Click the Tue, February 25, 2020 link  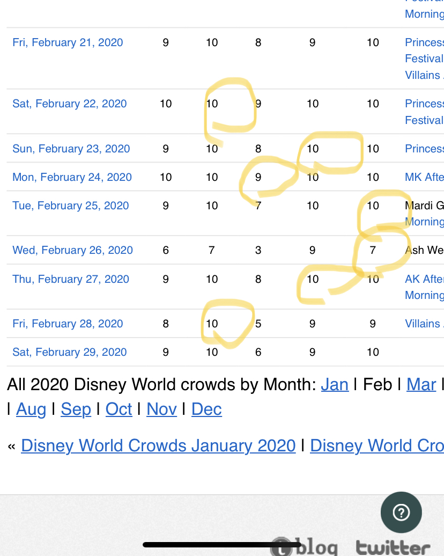click(71, 206)
